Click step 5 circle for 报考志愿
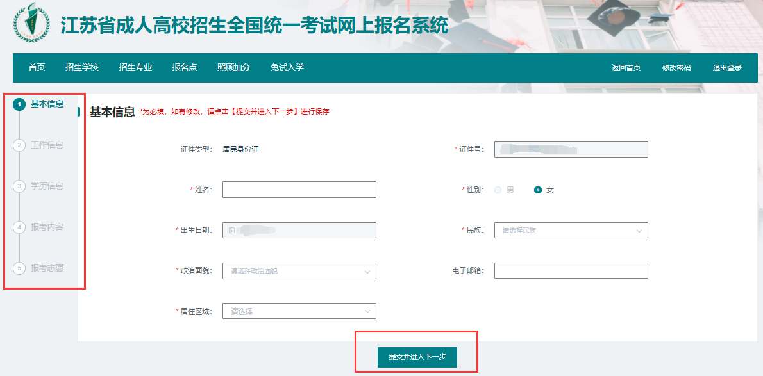Viewport: 763px width, 376px height. tap(19, 268)
